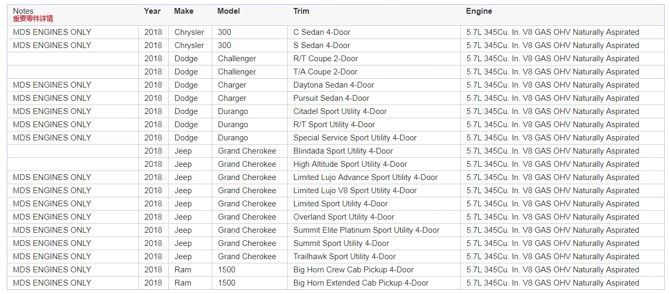Click Big Horn Extended Cab Pickup trim
Screen dimensions: 669x294
click(361, 283)
